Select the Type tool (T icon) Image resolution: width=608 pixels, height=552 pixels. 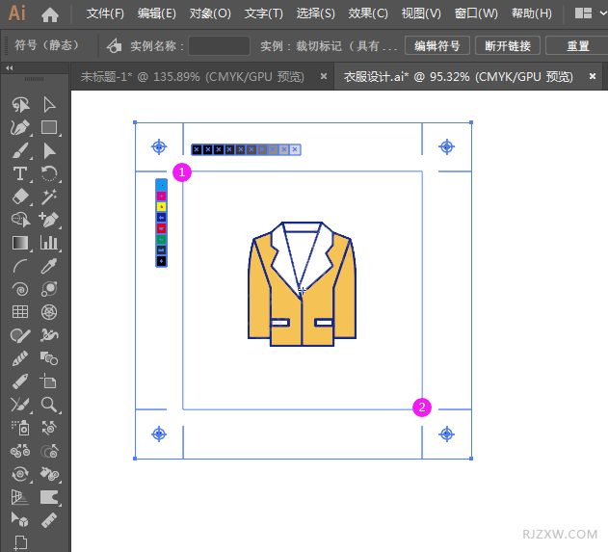pyautogui.click(x=19, y=173)
